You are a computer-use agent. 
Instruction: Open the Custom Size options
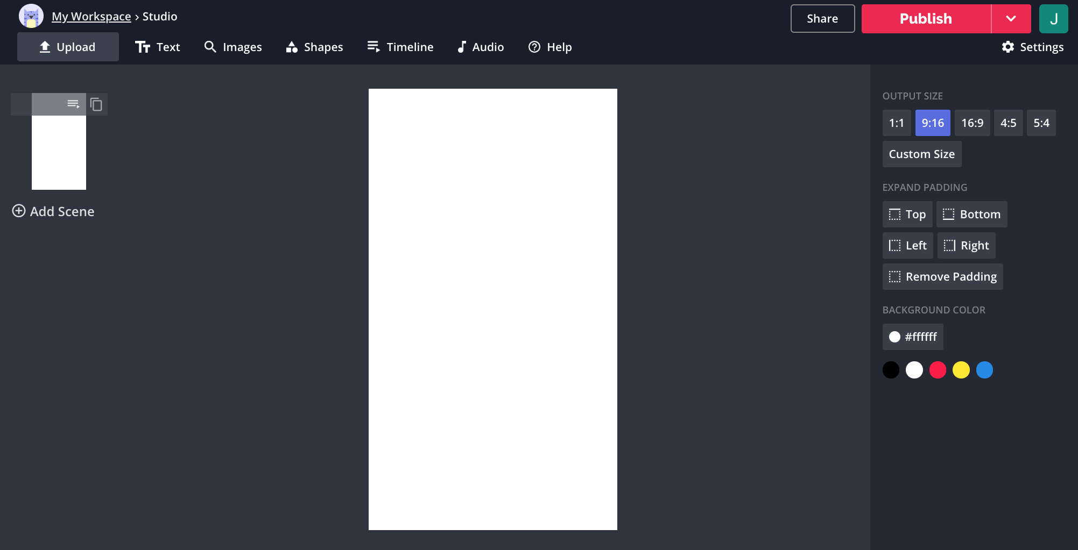click(x=921, y=154)
